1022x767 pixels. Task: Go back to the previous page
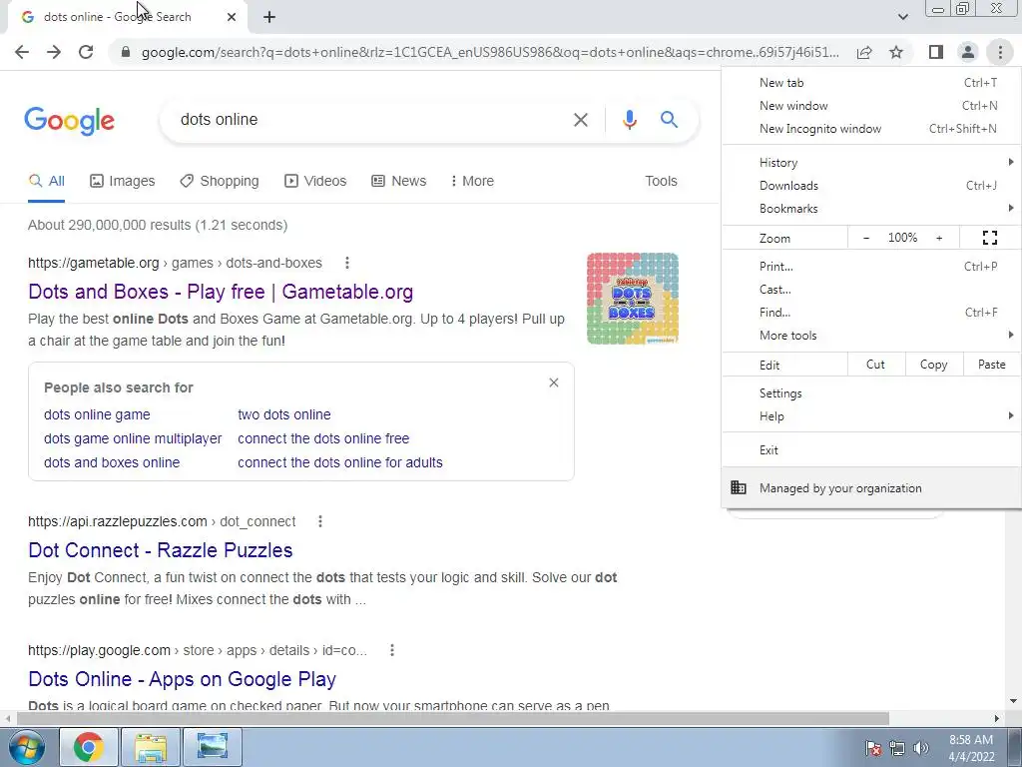pyautogui.click(x=22, y=52)
